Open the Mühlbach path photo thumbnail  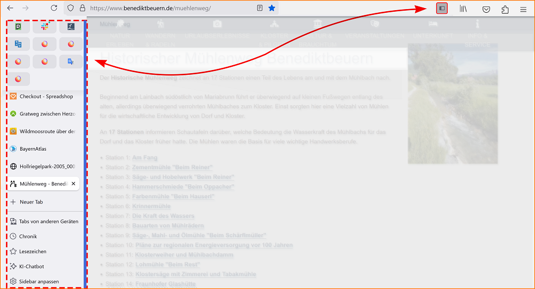(453, 103)
